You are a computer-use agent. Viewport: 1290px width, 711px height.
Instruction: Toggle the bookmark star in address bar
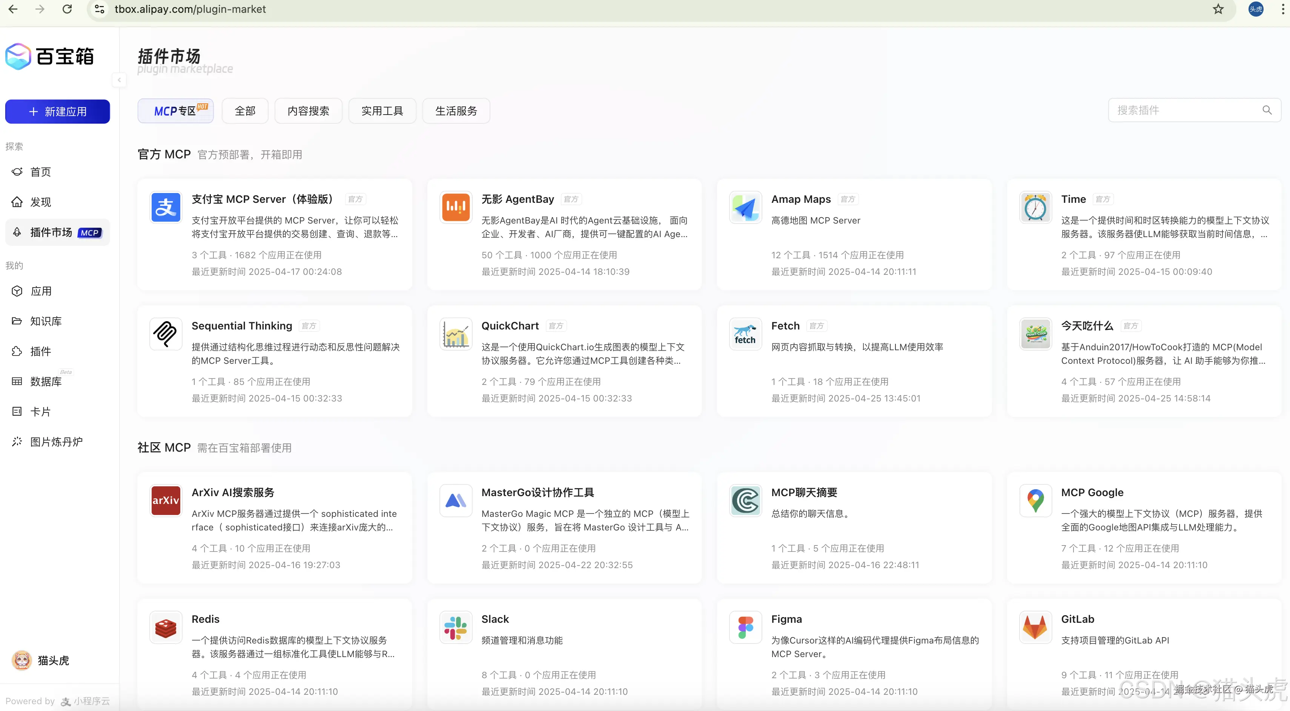(1218, 9)
